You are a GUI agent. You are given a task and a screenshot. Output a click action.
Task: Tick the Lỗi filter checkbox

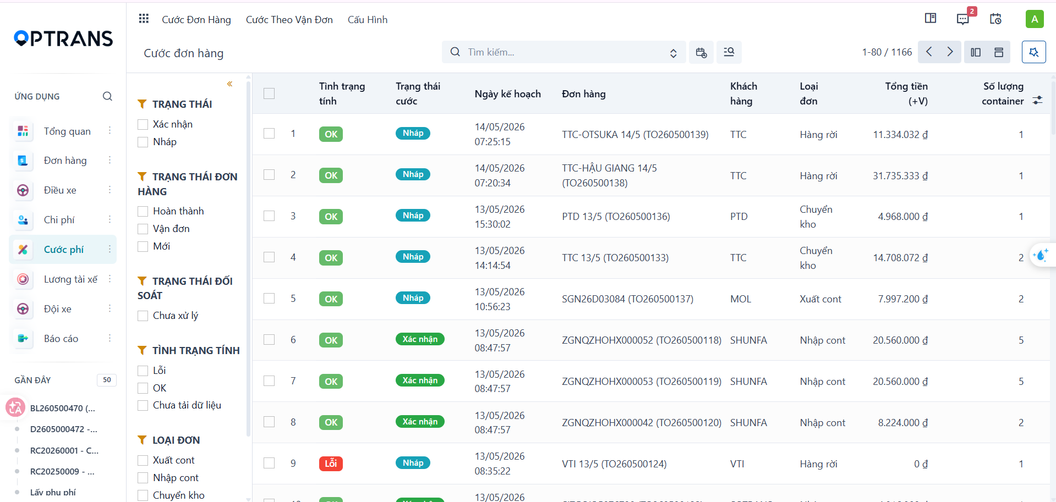[143, 371]
